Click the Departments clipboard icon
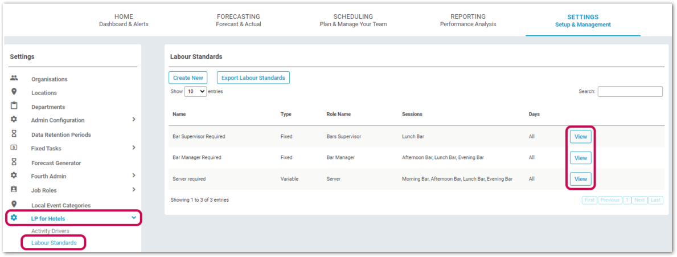Image resolution: width=677 pixels, height=257 pixels. pyautogui.click(x=14, y=105)
